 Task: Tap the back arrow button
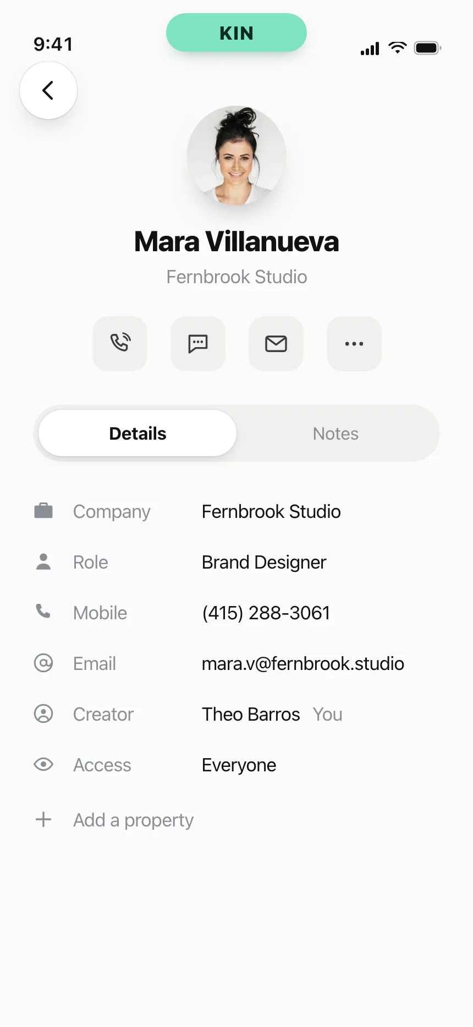click(48, 90)
